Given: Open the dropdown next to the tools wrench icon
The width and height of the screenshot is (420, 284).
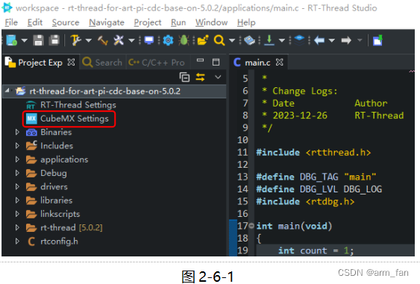Looking at the screenshot, I should 88,41.
